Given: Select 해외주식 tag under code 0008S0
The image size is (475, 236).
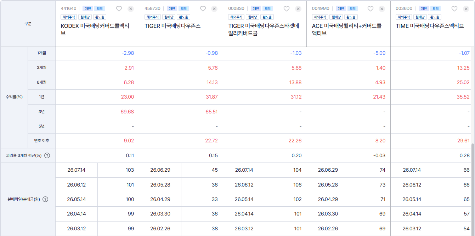Looking at the screenshot, I should pyautogui.click(x=236, y=17).
